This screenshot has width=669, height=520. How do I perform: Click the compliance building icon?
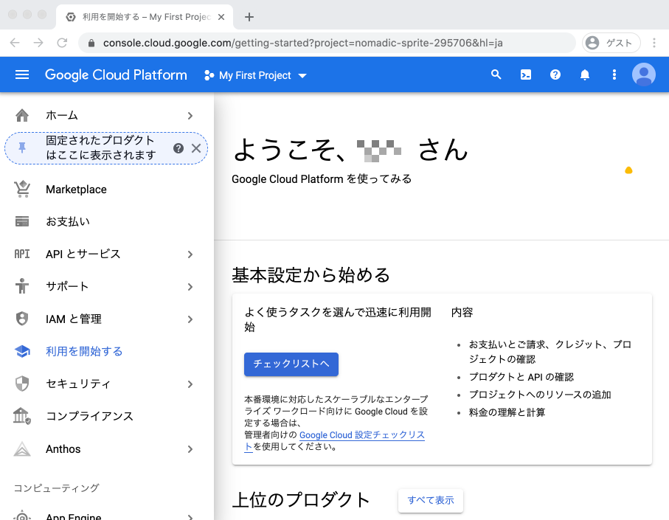coord(22,415)
